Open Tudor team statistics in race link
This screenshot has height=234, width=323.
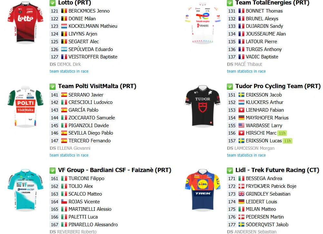246,155
